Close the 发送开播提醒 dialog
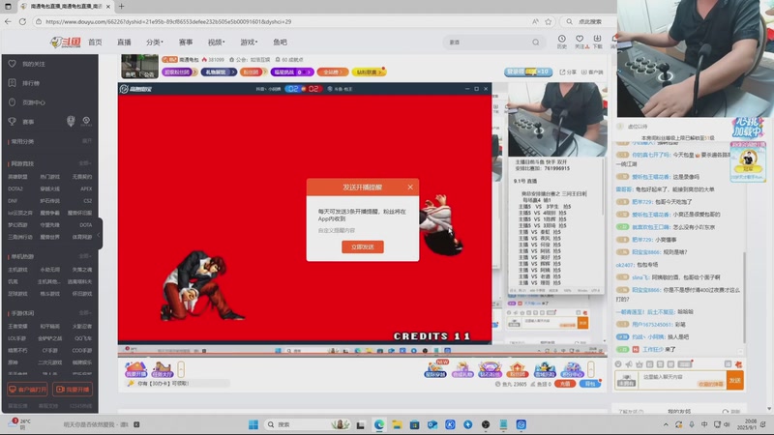 [x=410, y=187]
